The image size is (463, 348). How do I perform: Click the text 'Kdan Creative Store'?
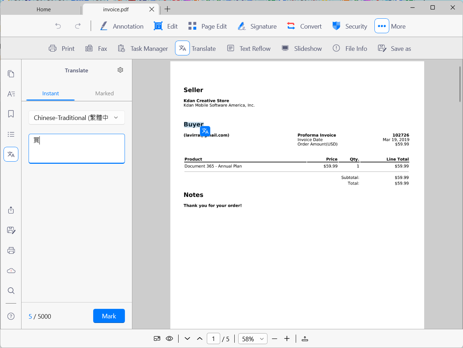coord(206,101)
